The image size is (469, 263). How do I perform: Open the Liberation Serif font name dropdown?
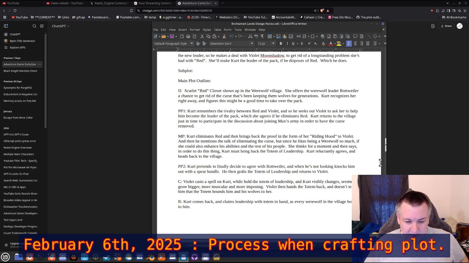252,43
